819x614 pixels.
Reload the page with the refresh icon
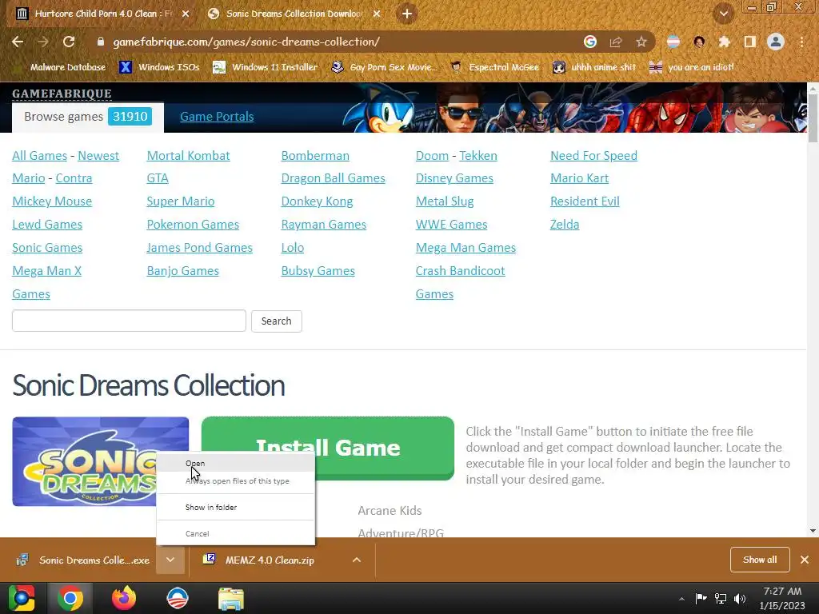click(69, 42)
